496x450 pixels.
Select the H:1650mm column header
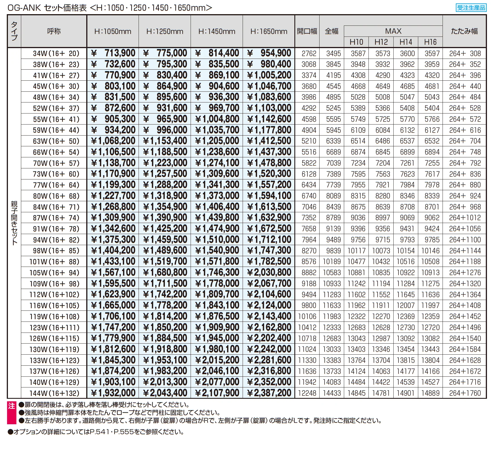click(269, 31)
